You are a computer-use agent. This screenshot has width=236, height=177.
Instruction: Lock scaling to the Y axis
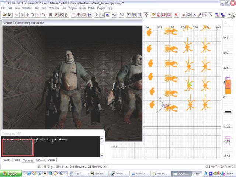(134, 15)
